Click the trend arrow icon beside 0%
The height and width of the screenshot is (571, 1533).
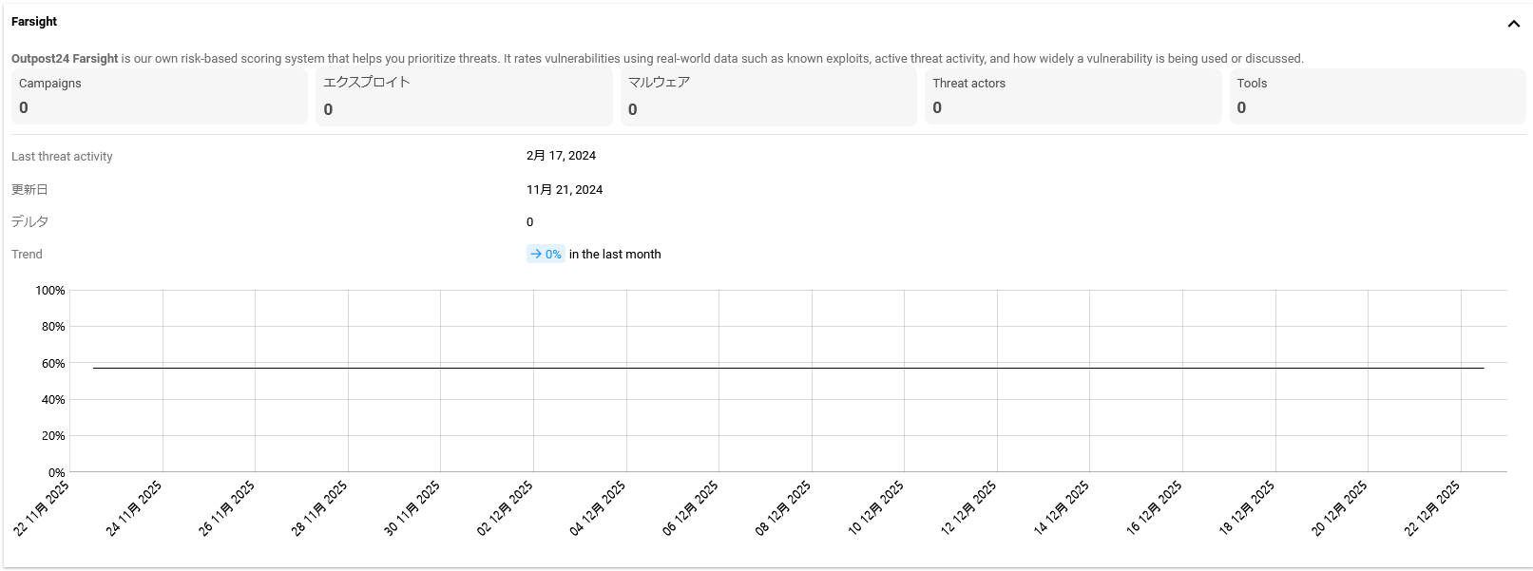pos(536,254)
